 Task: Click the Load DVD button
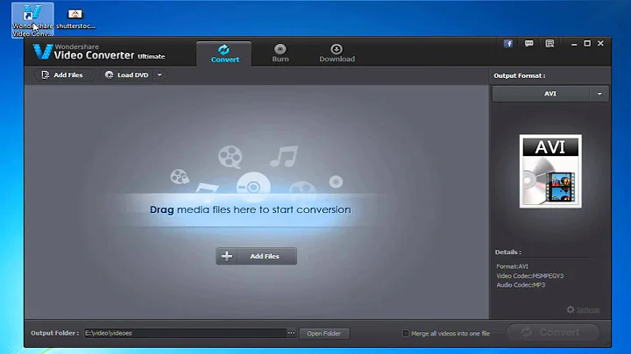(127, 75)
